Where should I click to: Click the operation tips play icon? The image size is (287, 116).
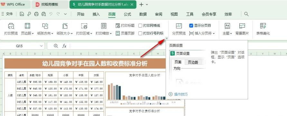point(171,94)
